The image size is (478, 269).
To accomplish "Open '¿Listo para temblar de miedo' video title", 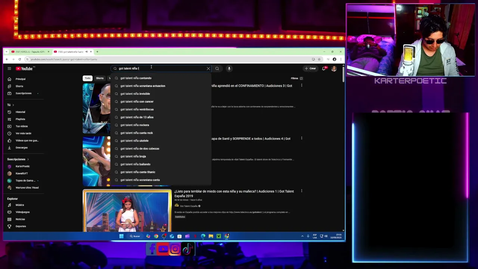I will pyautogui.click(x=234, y=194).
